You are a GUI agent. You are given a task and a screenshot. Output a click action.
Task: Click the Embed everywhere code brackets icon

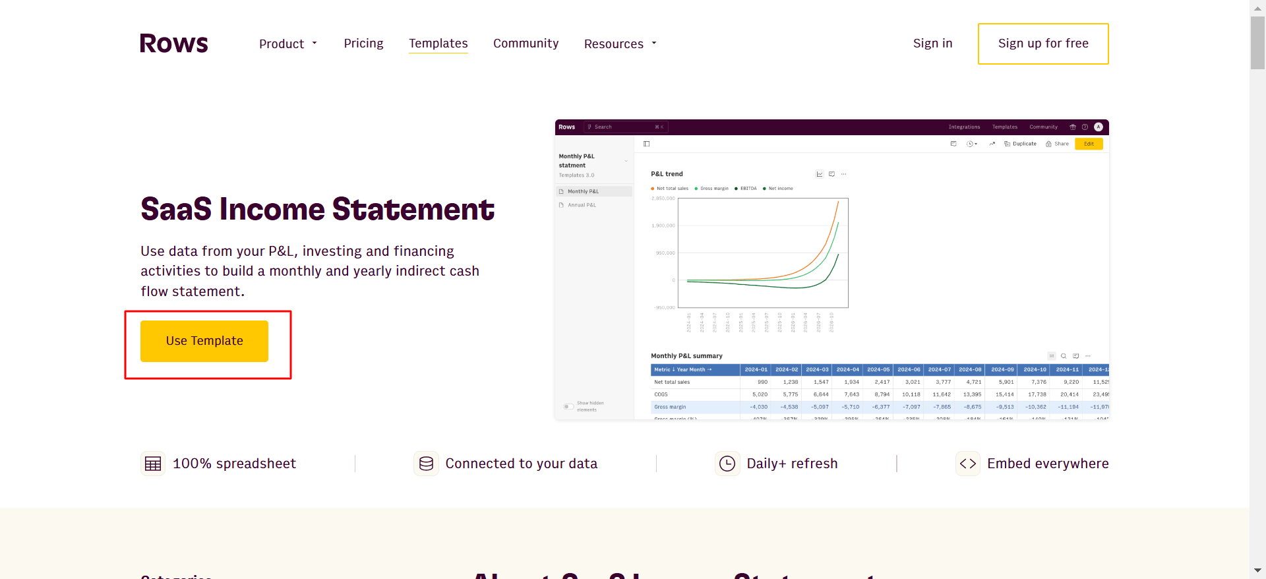968,464
